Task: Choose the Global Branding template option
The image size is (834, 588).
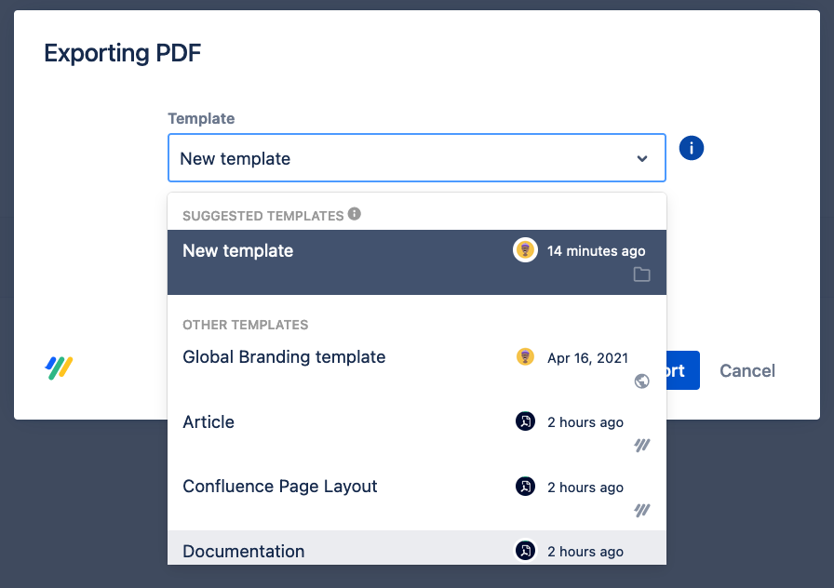Action: pyautogui.click(x=284, y=357)
